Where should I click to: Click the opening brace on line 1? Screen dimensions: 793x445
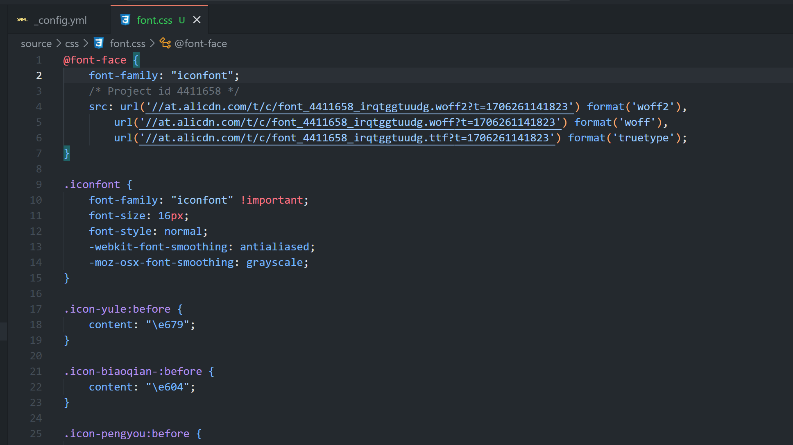click(136, 60)
